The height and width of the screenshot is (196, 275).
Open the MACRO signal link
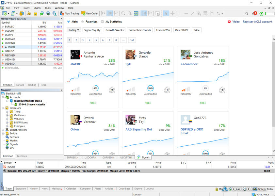click(x=76, y=64)
